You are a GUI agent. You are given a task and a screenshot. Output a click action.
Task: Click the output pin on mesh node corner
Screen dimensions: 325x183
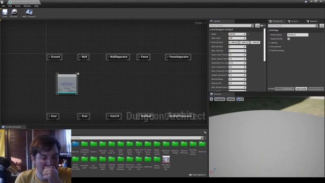(78, 74)
